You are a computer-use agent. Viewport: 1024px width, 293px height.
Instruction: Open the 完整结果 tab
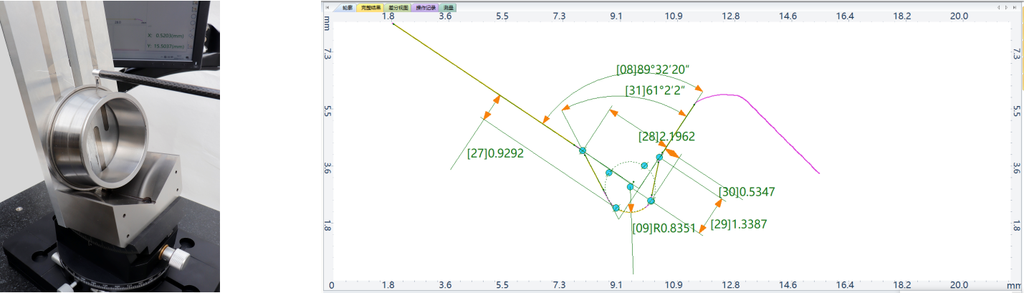click(371, 7)
